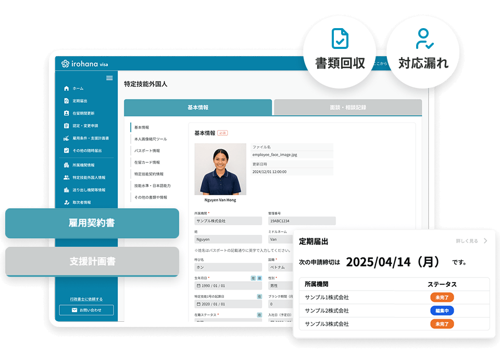This screenshot has height=354, width=500.
Task: Click the chevron next to 詳しく見る
Action: [485, 241]
